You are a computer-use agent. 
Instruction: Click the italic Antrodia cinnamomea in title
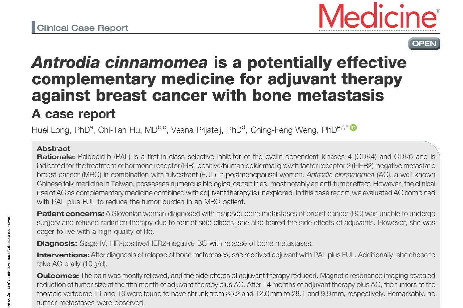[x=120, y=63]
